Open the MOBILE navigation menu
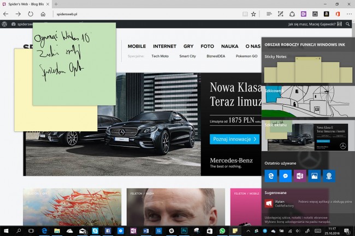This screenshot has width=355, height=236. tap(137, 46)
